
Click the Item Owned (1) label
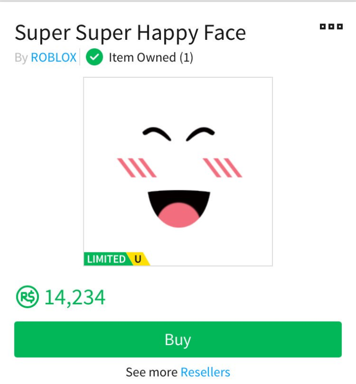coord(151,58)
